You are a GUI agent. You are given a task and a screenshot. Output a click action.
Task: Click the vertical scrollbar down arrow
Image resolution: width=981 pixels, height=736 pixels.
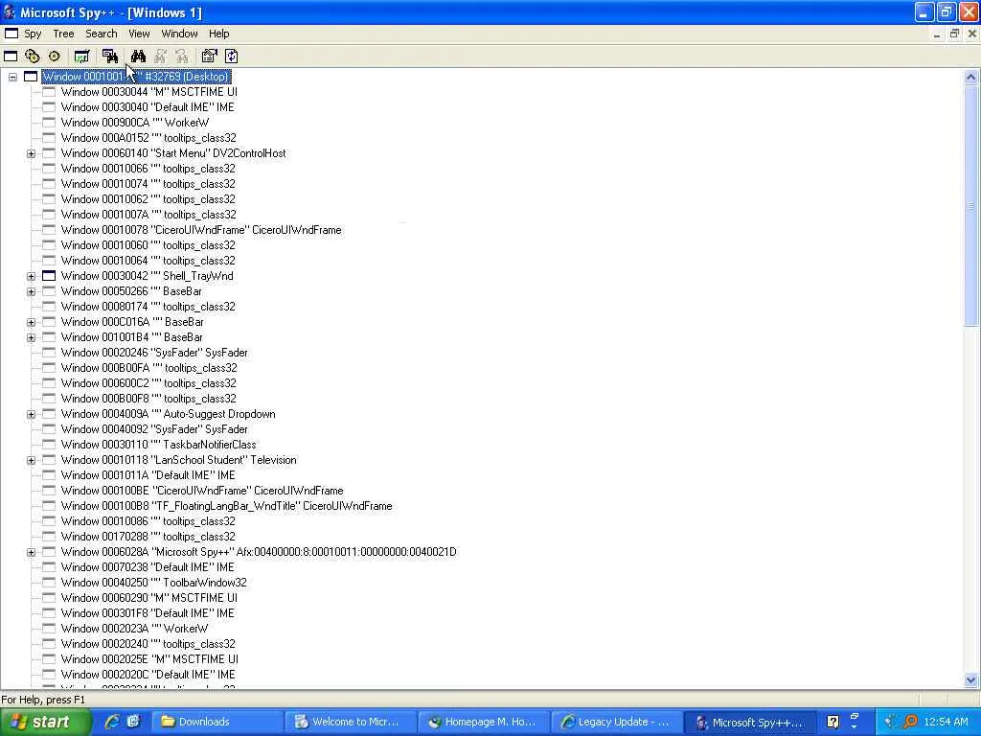click(x=970, y=679)
